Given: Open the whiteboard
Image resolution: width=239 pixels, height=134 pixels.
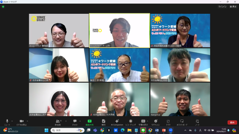Looking at the screenshot, I should coord(182,122).
